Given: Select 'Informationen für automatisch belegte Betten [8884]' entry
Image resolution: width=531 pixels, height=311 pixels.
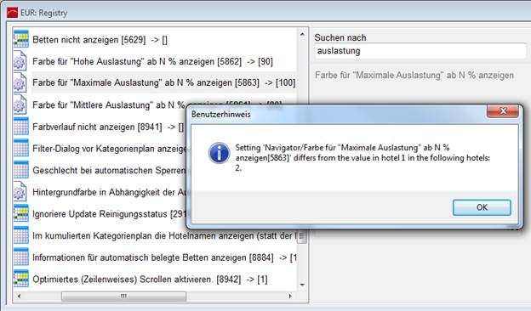Looking at the screenshot, I should [164, 257].
